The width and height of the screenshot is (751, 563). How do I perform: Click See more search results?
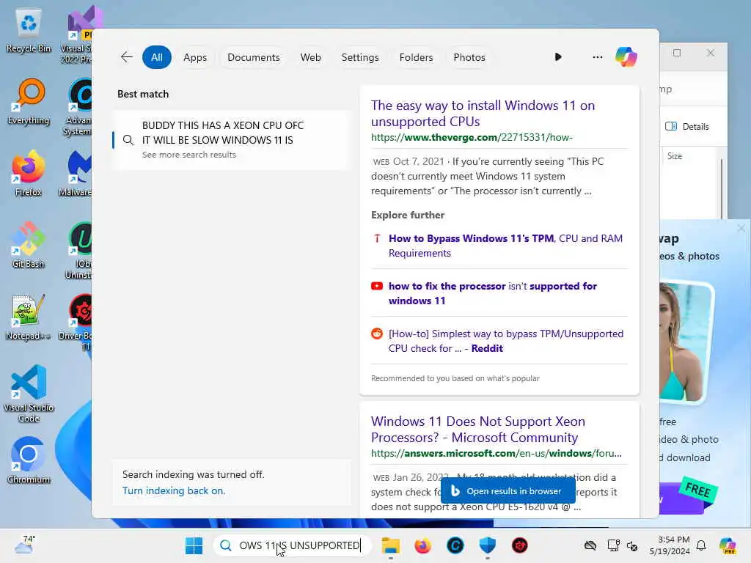click(x=188, y=155)
